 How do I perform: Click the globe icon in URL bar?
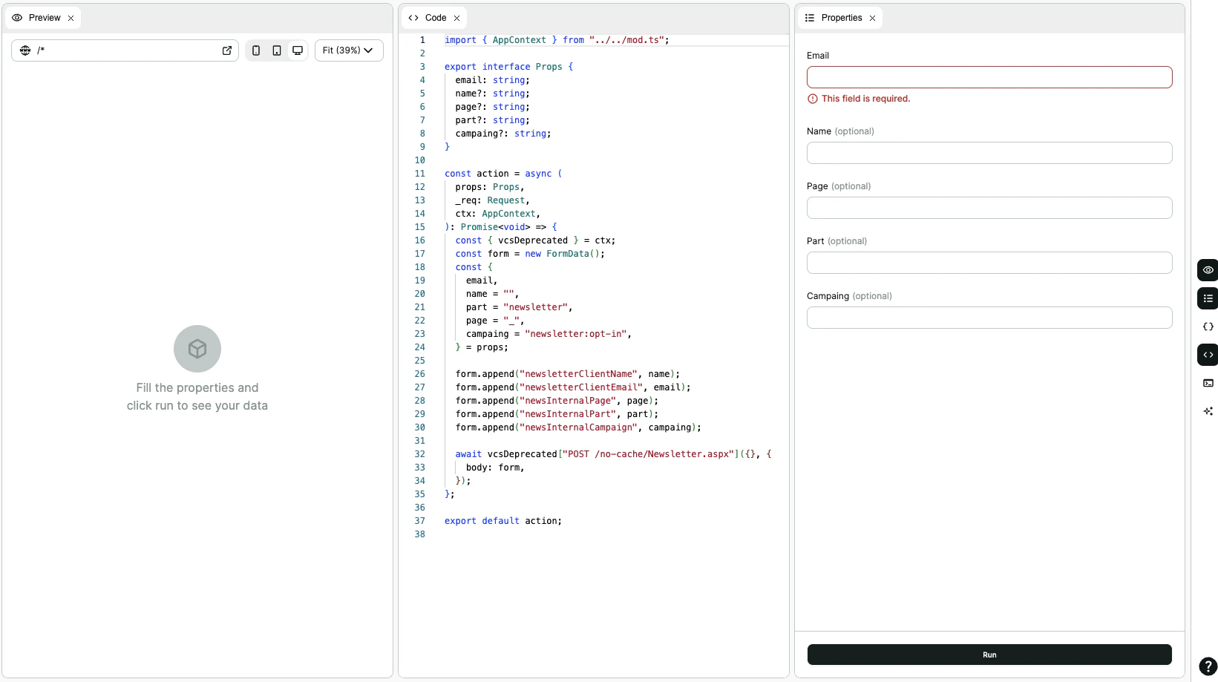25,50
